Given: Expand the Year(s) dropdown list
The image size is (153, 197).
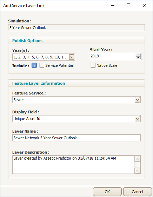Looking at the screenshot, I should (72, 57).
